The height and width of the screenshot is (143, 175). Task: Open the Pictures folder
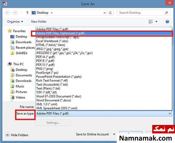click(21, 92)
